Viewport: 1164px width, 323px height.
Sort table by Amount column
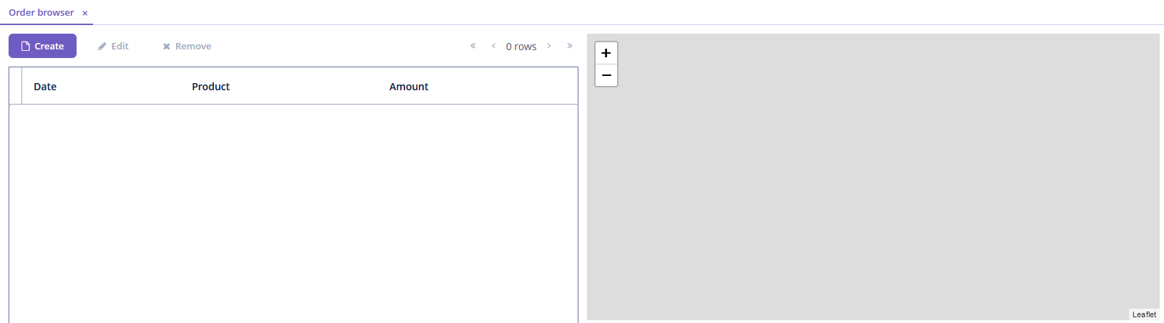pos(409,87)
